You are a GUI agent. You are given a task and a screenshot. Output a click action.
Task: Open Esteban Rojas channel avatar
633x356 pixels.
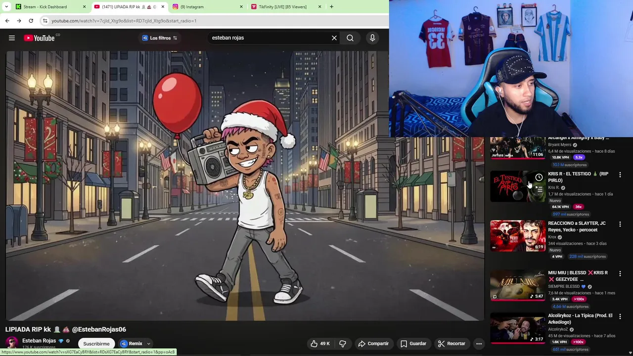coord(11,343)
